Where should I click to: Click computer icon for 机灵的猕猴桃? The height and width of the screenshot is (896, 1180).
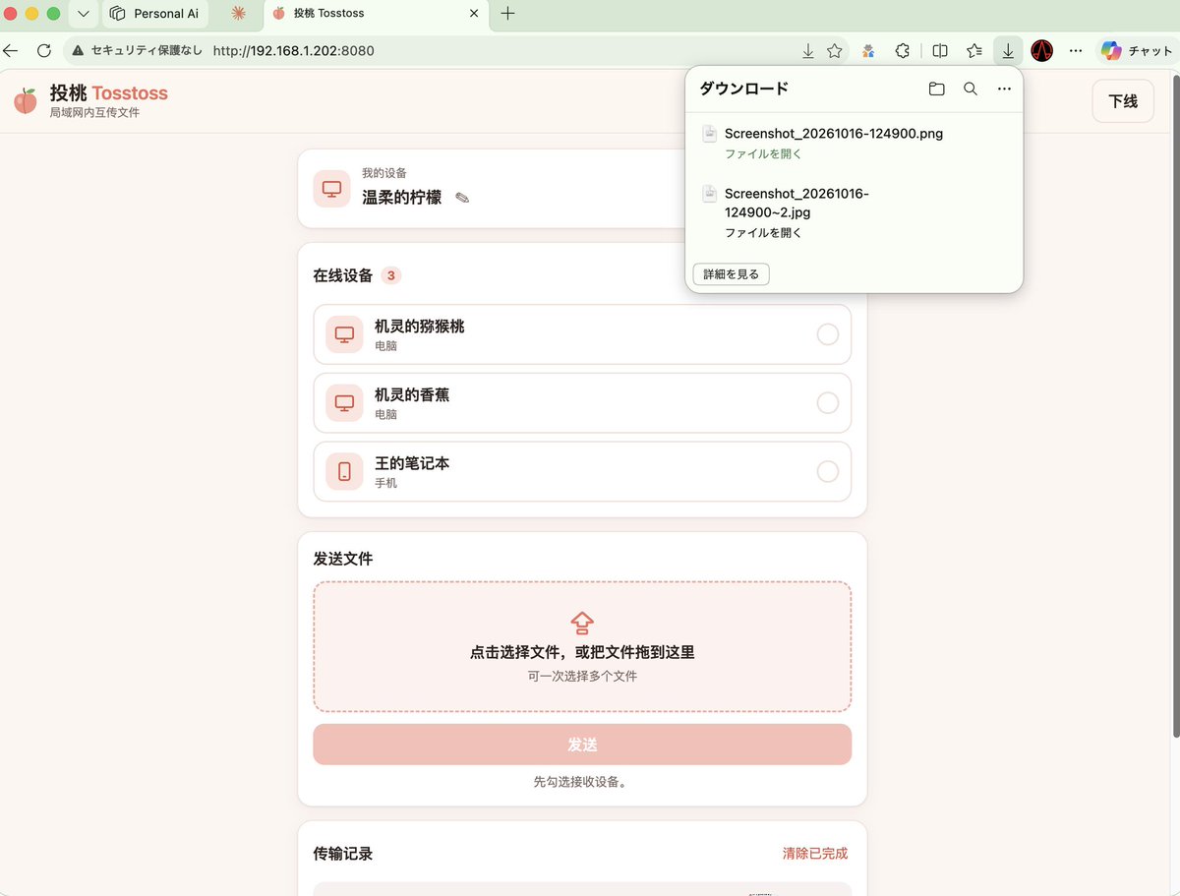[x=344, y=334]
